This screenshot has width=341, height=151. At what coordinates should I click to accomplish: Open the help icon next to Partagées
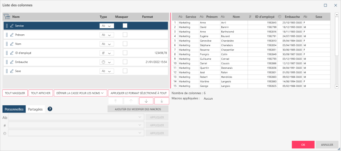pos(50,109)
